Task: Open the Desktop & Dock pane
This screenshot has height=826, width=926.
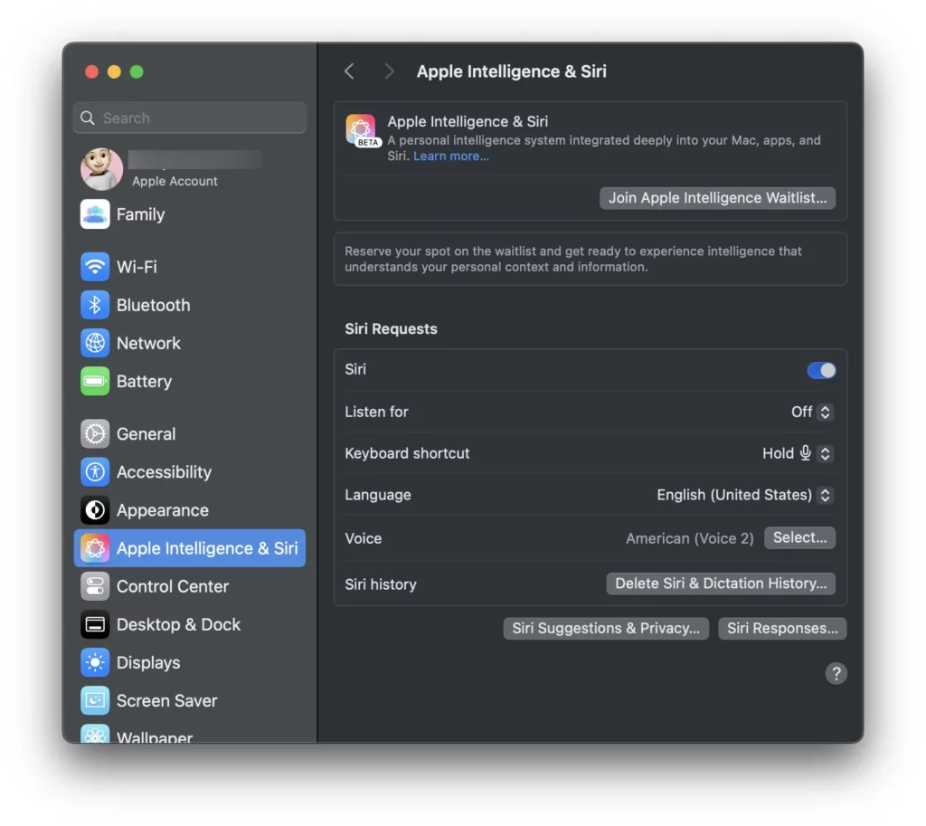Action: click(190, 624)
